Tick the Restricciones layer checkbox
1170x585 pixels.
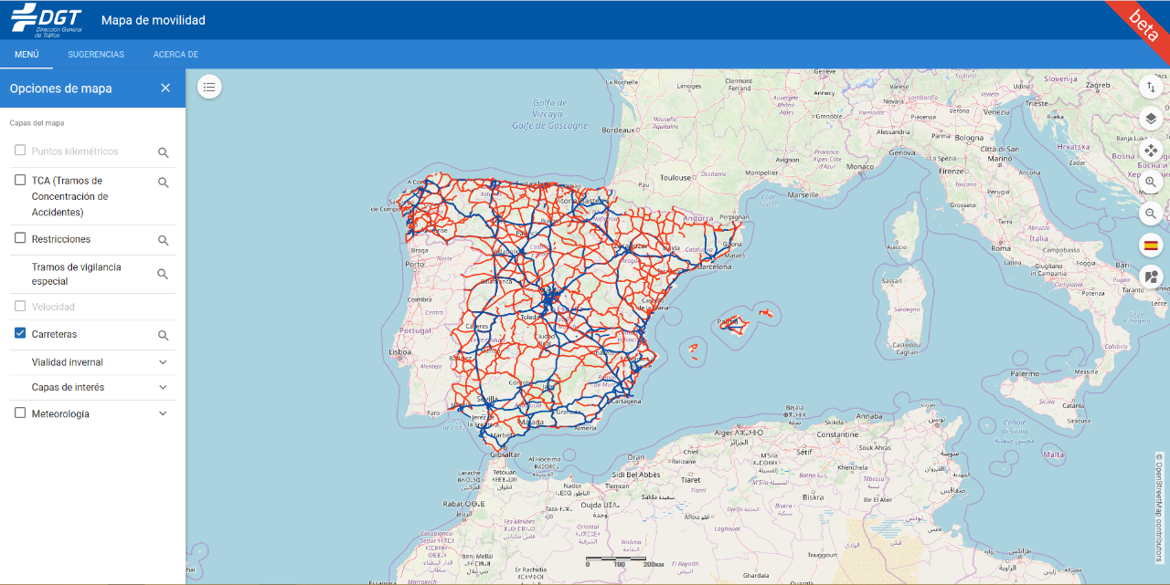point(20,238)
